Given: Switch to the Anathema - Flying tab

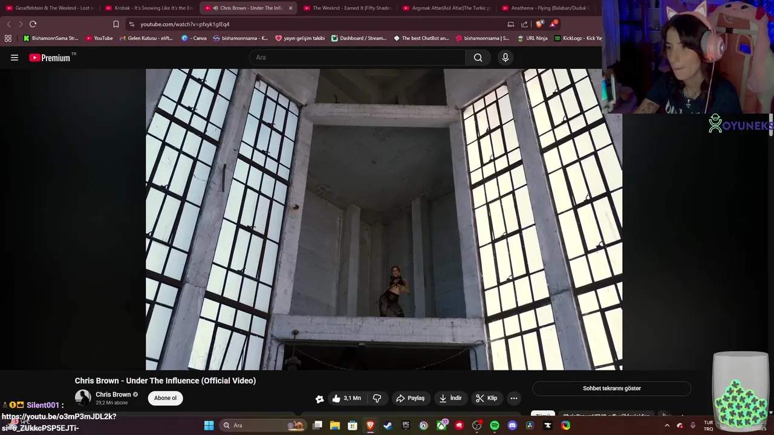Looking at the screenshot, I should tap(545, 8).
